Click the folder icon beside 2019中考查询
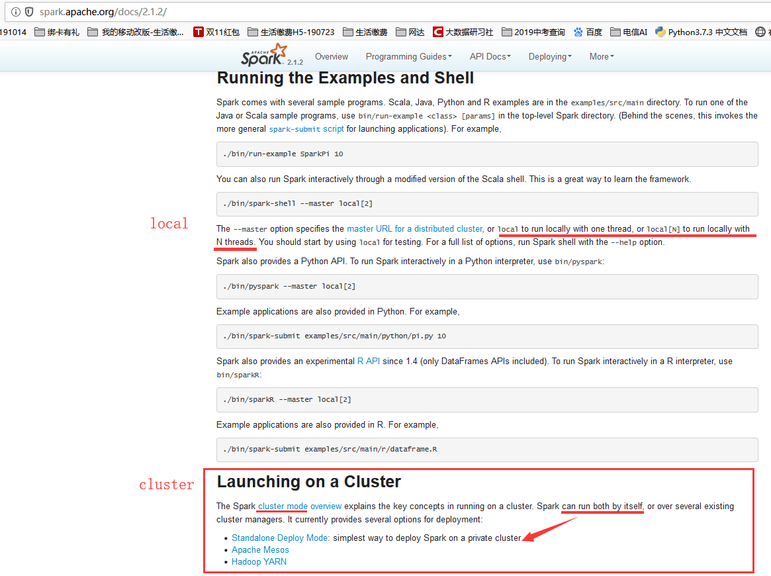This screenshot has width=771, height=576. tap(506, 30)
